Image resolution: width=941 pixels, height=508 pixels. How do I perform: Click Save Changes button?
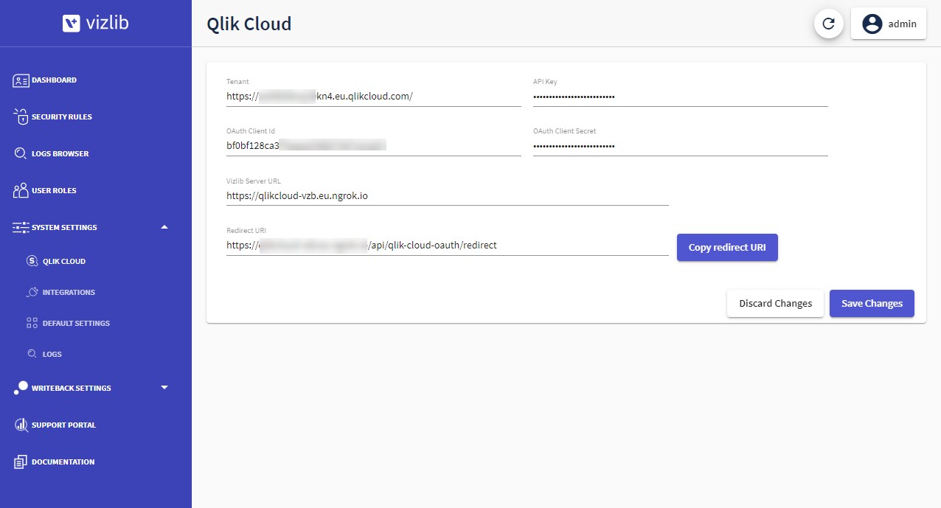tap(872, 303)
